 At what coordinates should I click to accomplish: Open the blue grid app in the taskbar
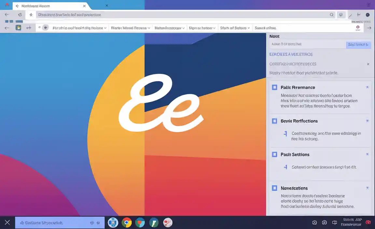113,222
